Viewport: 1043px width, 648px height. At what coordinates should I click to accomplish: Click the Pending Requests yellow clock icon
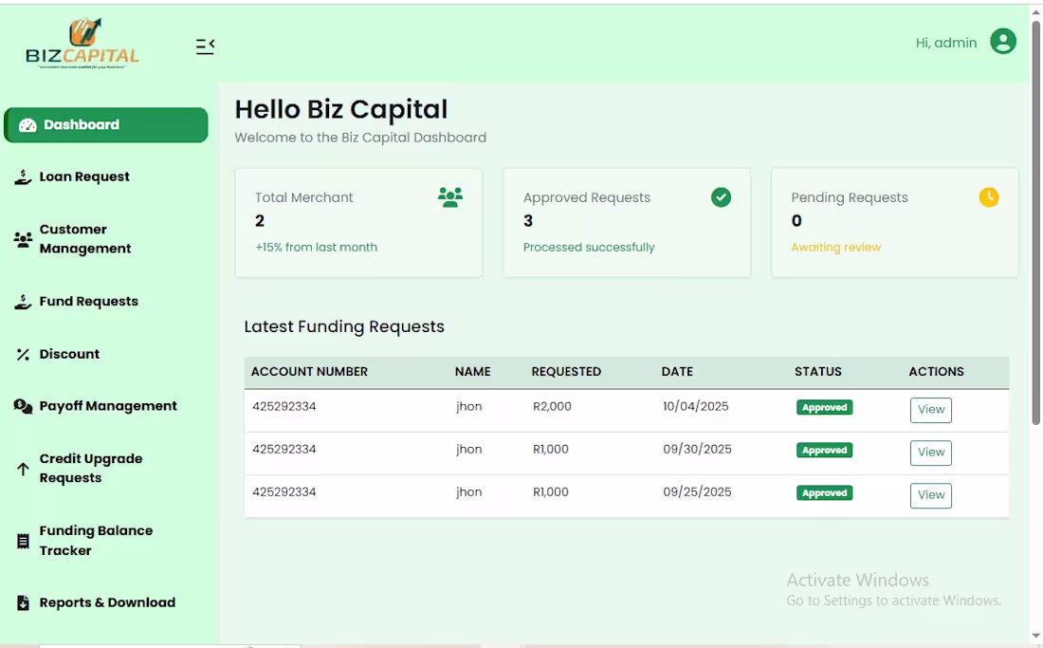(x=989, y=197)
